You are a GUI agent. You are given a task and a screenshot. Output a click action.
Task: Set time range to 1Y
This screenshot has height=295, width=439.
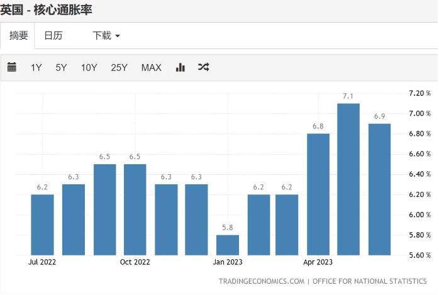[36, 67]
